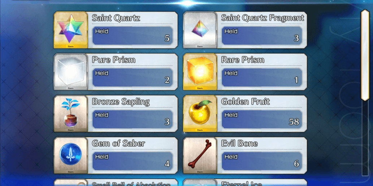Open the Pure Prism cube icon
This screenshot has height=186, width=373.
click(71, 72)
